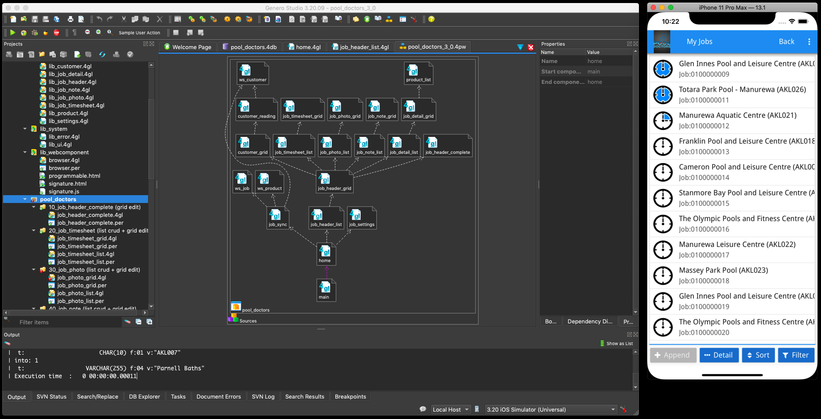Click the wrench tools icon in main toolbar
Image resolution: width=821 pixels, height=419 pixels.
point(413,19)
